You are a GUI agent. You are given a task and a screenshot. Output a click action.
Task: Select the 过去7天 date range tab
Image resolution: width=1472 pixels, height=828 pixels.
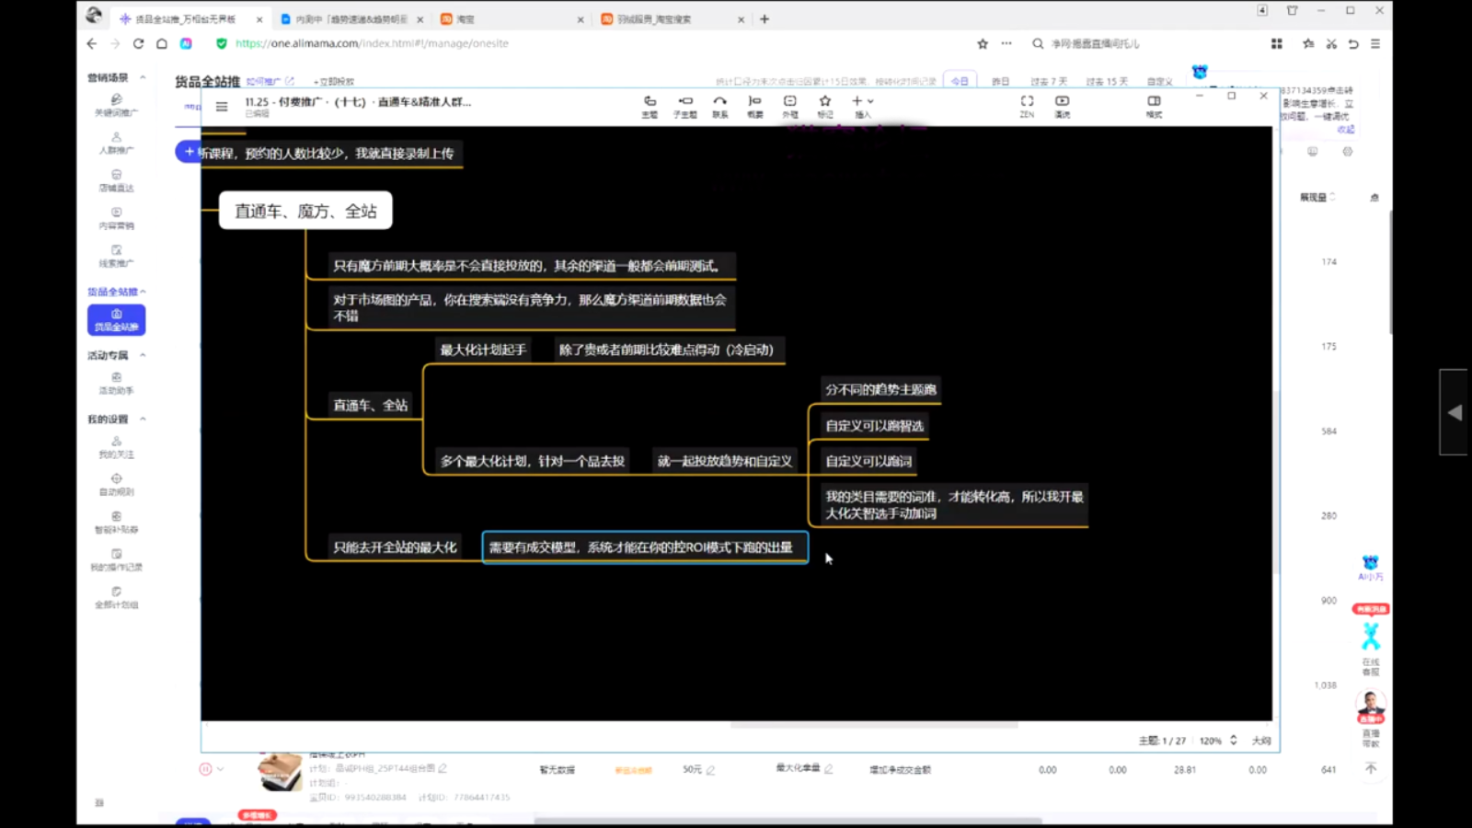pyautogui.click(x=1049, y=82)
